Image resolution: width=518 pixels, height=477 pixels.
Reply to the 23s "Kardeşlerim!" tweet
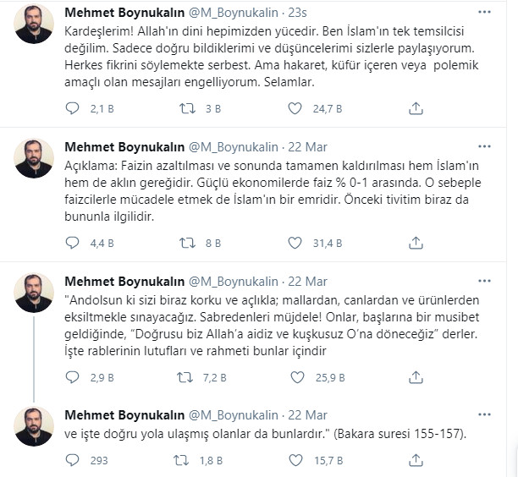coord(73,107)
